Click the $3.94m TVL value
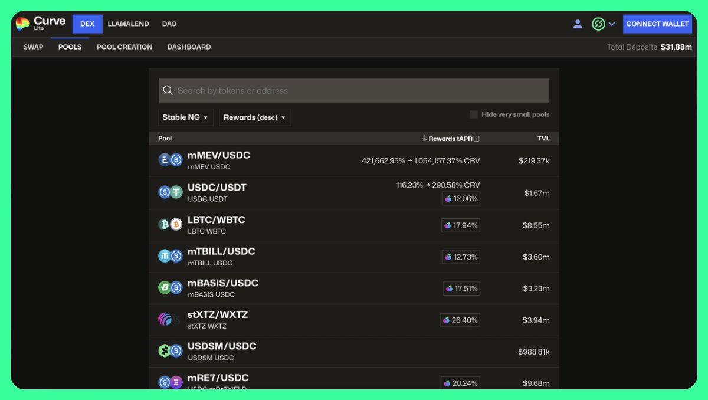708x400 pixels. (536, 320)
